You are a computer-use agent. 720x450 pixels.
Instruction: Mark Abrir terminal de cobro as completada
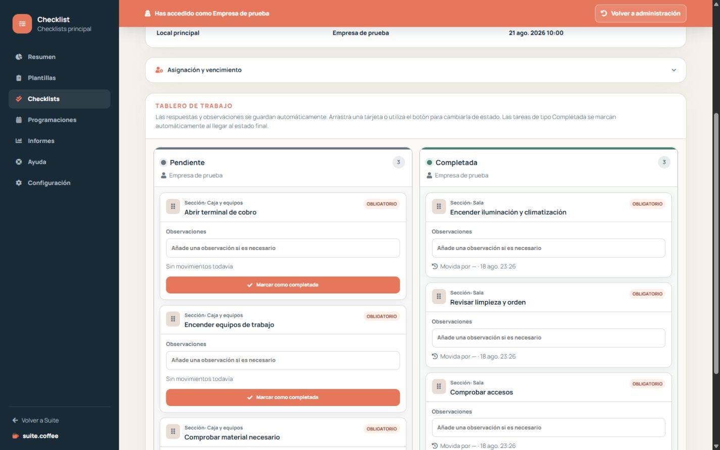(x=283, y=285)
